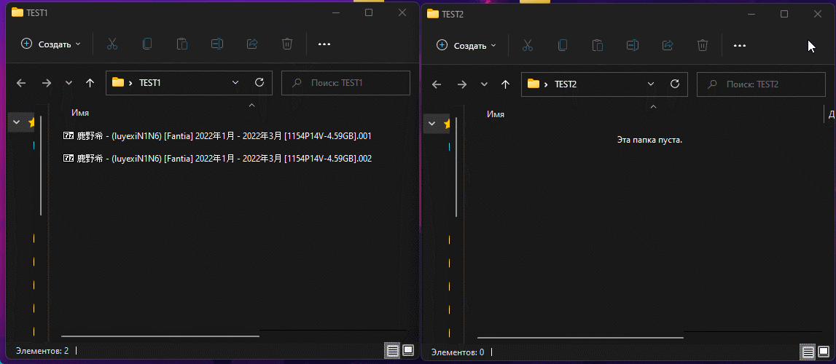Click the Cut icon in TEST2 window
Screen dimensions: 836x364
pyautogui.click(x=527, y=45)
